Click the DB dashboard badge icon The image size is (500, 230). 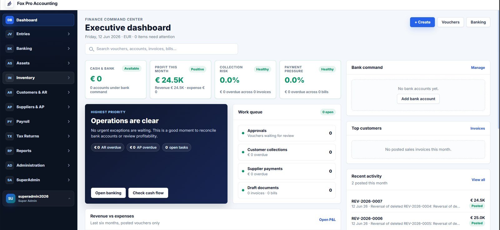point(10,20)
